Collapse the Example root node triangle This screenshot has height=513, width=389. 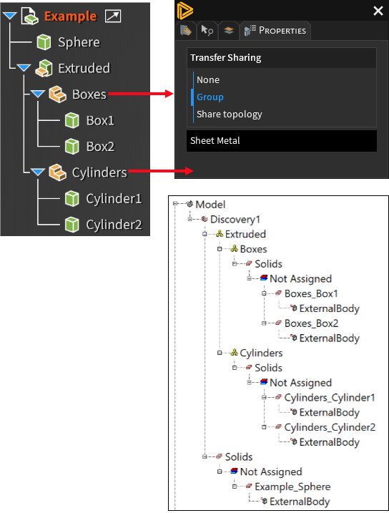tap(10, 15)
